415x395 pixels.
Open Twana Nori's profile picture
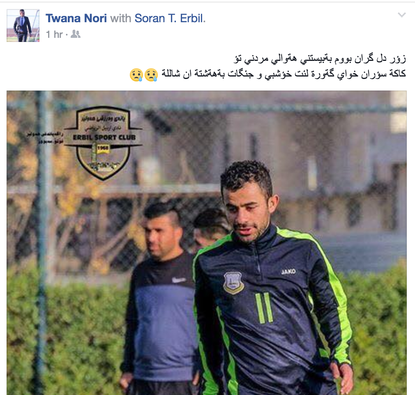tap(23, 26)
